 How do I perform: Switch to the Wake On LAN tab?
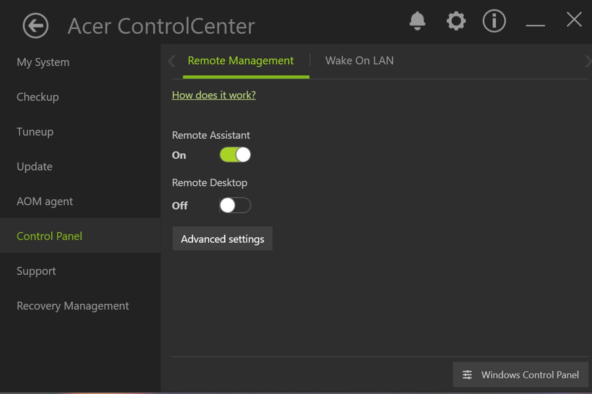359,61
